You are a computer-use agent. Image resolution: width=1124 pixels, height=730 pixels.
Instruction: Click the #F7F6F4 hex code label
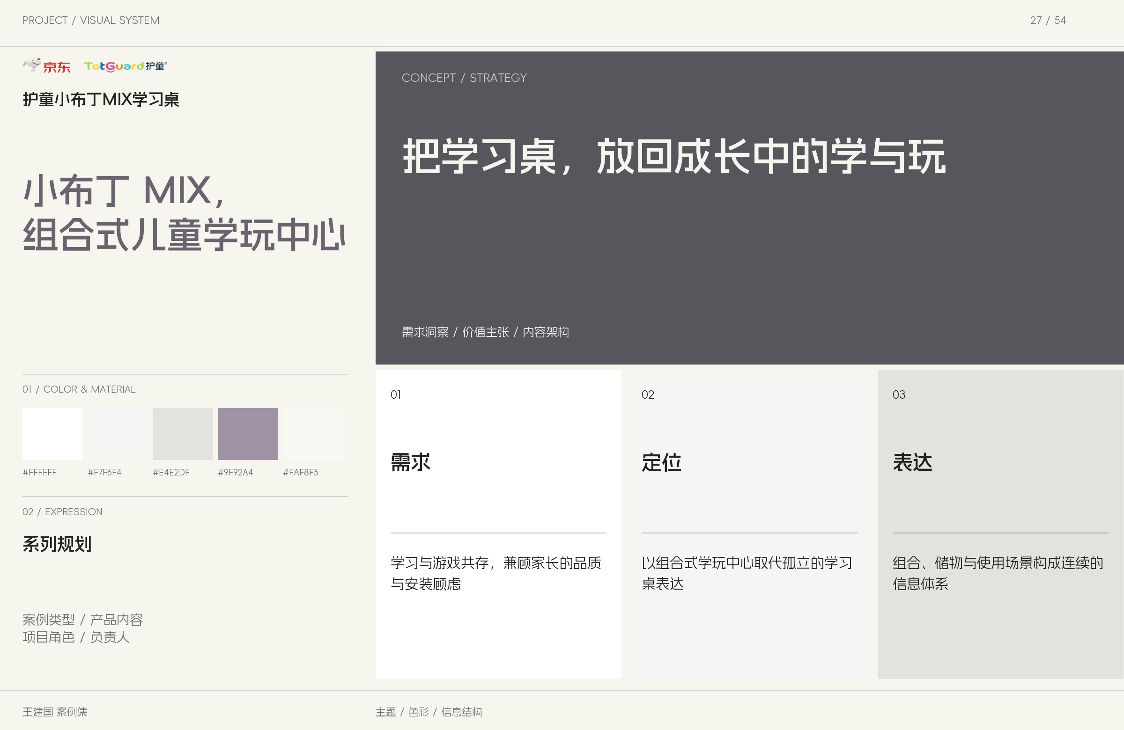click(105, 472)
